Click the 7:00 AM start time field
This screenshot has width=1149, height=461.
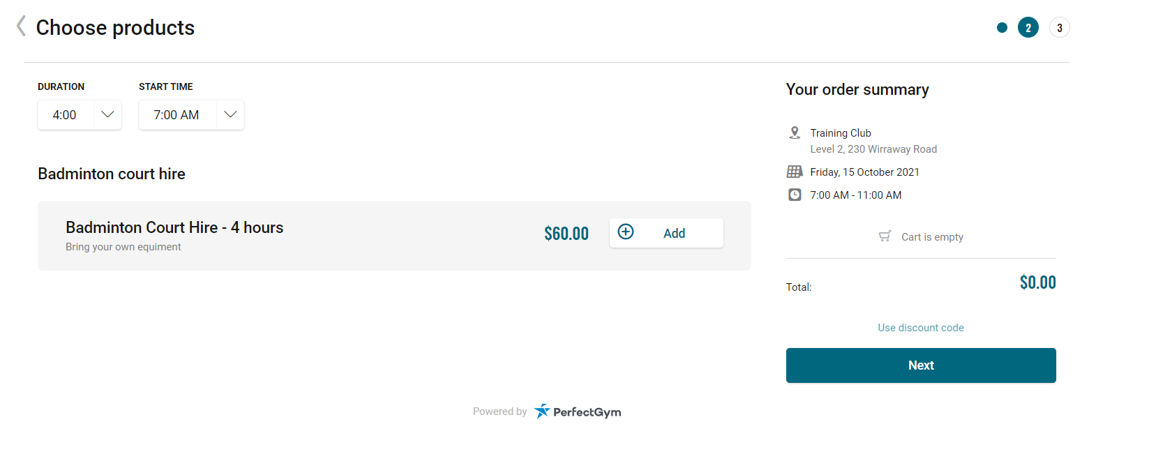pyautogui.click(x=177, y=115)
